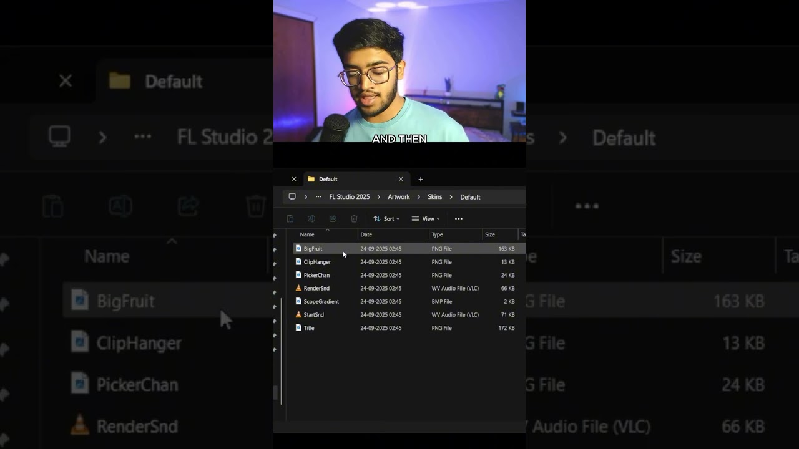Click the 24 KB size of PickerChan
799x449 pixels.
pos(508,275)
